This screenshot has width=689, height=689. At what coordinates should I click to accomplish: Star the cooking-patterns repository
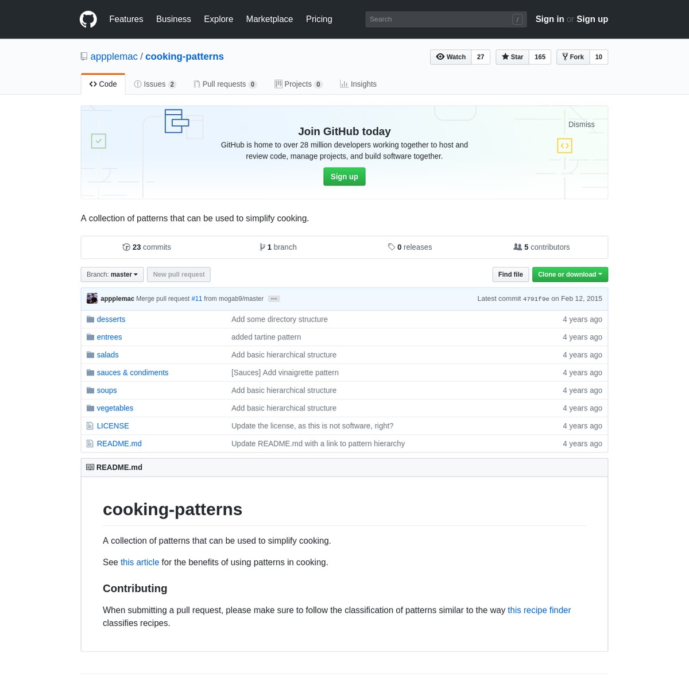512,57
